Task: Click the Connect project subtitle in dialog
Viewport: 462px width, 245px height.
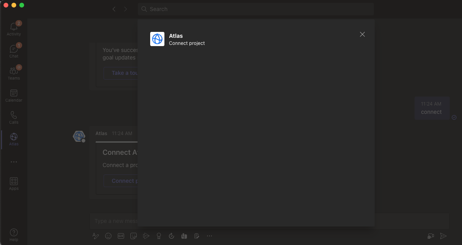Action: [187, 43]
